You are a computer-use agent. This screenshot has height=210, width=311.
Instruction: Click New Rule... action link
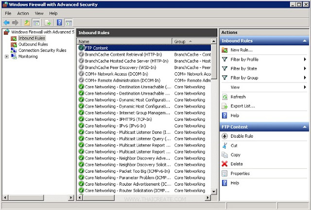tap(242, 50)
